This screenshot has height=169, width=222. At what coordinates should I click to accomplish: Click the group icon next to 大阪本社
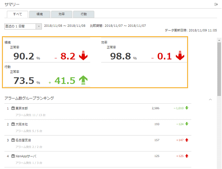(13, 124)
